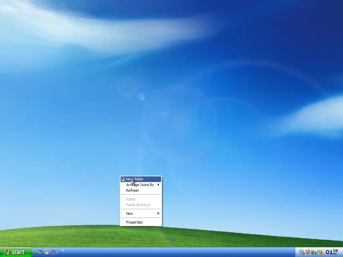Open Properties from the context menu
Screen dimensions: 343x257
(x=141, y=222)
